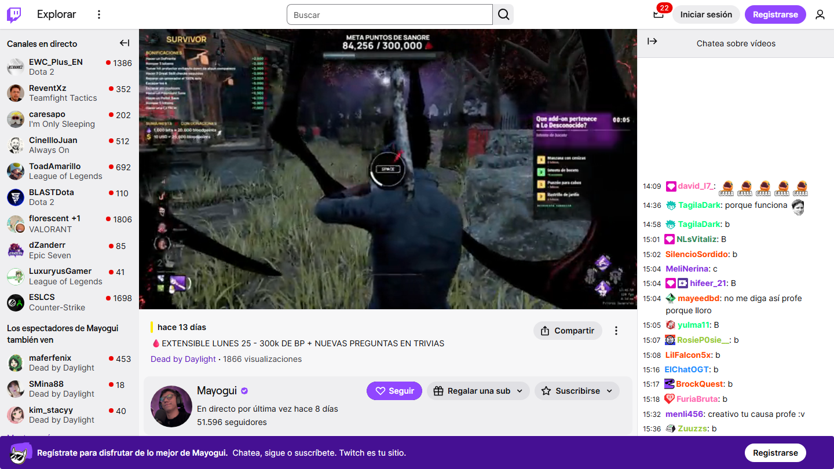This screenshot has height=469, width=834.
Task: Select ReventXz Teamfight Tactics channel
Action: coord(69,93)
